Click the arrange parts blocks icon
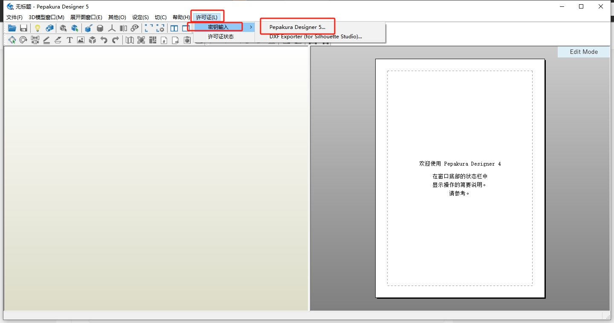 (x=153, y=40)
